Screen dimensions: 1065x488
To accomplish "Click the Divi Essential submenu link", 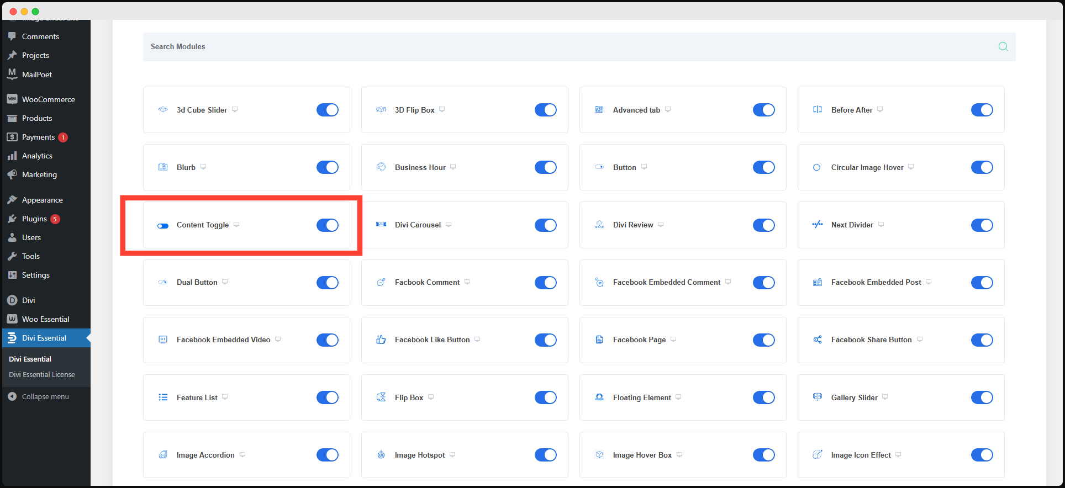I will (30, 359).
